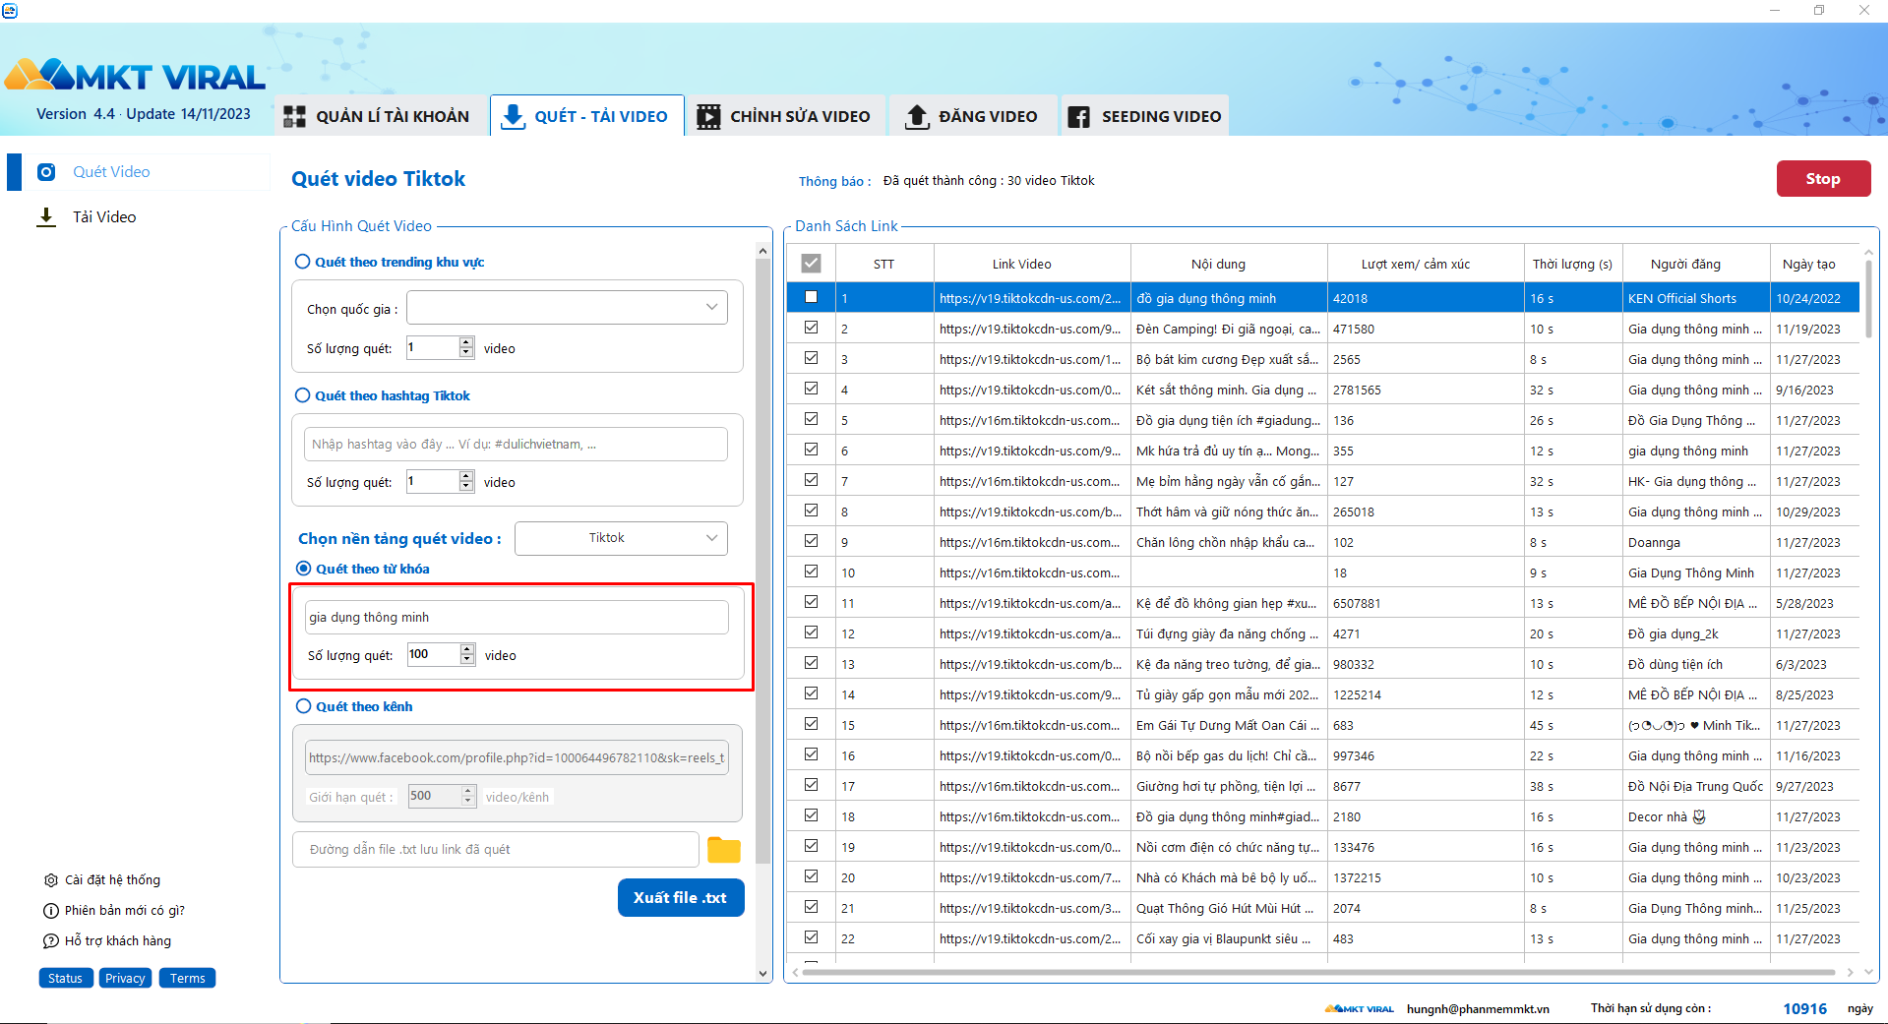1888x1024 pixels.
Task: Click the hungnh@phanmemmkt.vn account text
Action: [x=1478, y=1009]
